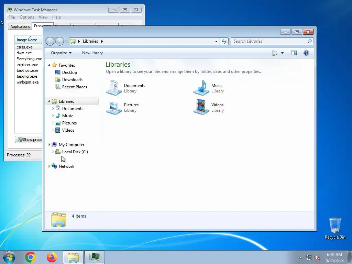Switch to Task Manager Applications tab
This screenshot has width=352, height=264.
point(20,26)
